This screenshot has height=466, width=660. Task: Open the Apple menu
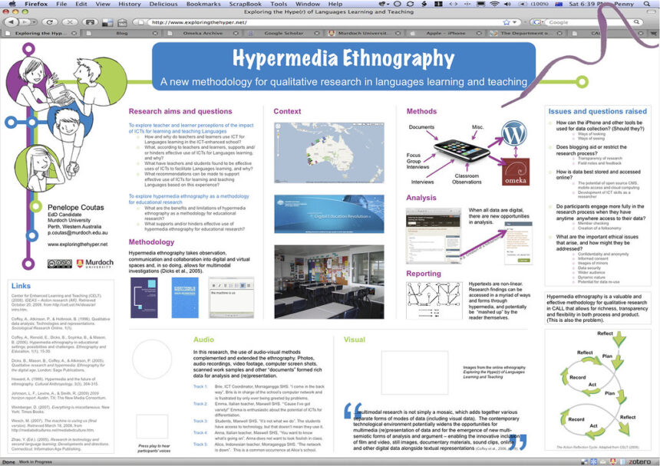[x=12, y=4]
